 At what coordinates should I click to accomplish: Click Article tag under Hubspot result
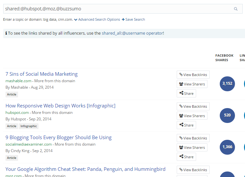point(12,126)
